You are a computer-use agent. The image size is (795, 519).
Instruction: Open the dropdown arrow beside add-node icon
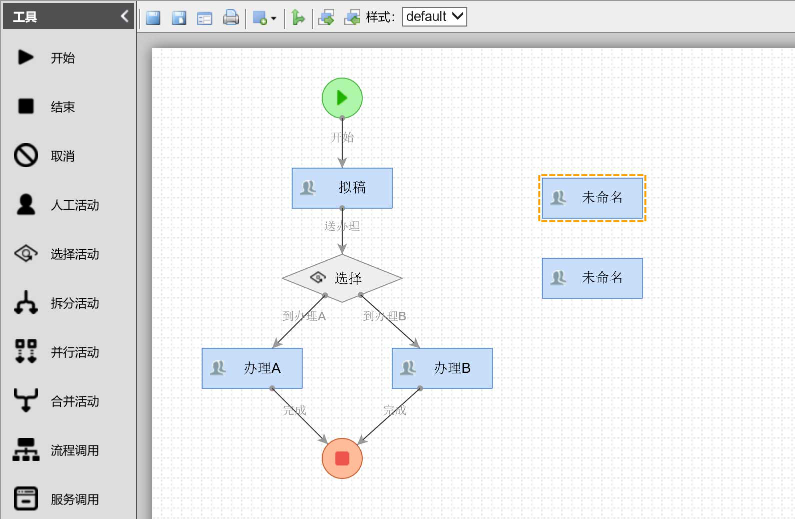[x=274, y=19]
